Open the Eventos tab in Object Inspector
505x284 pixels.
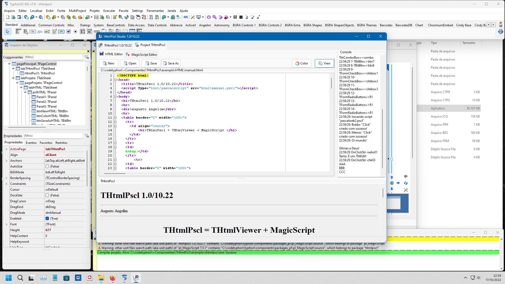[x=31, y=143]
